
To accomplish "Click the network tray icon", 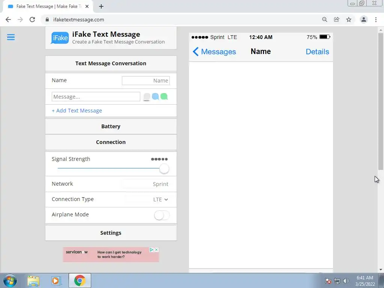I will click(337, 281).
